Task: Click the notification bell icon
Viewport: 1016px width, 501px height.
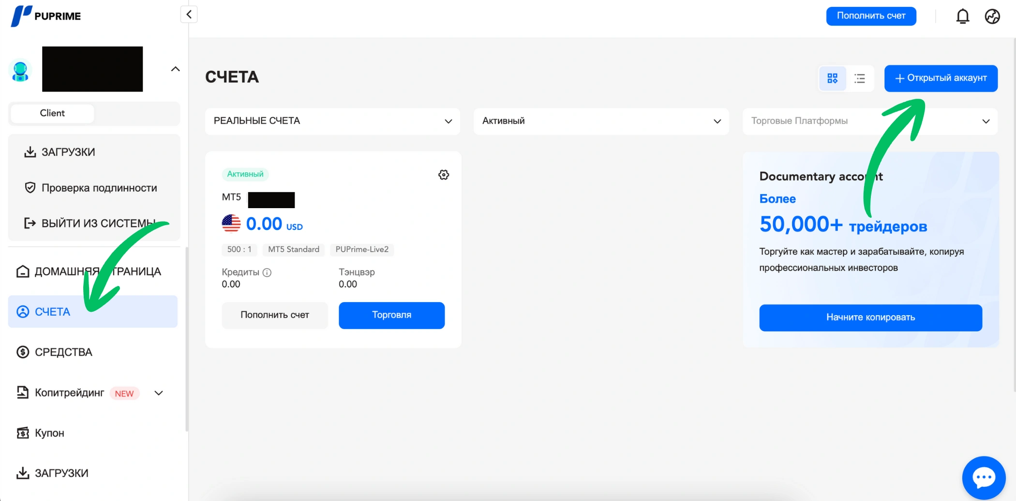Action: point(962,16)
